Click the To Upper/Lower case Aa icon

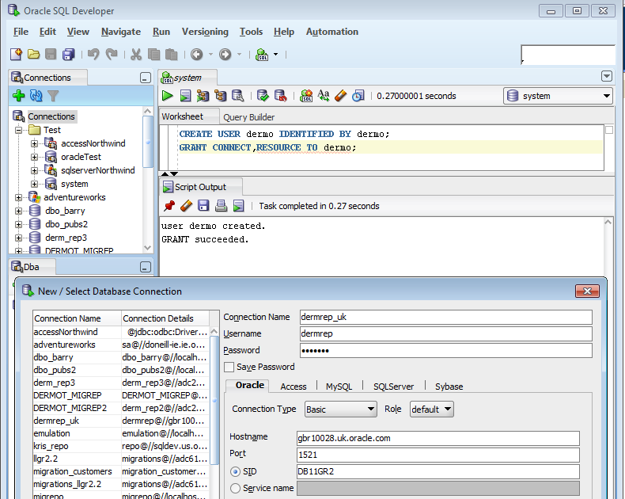(x=324, y=95)
